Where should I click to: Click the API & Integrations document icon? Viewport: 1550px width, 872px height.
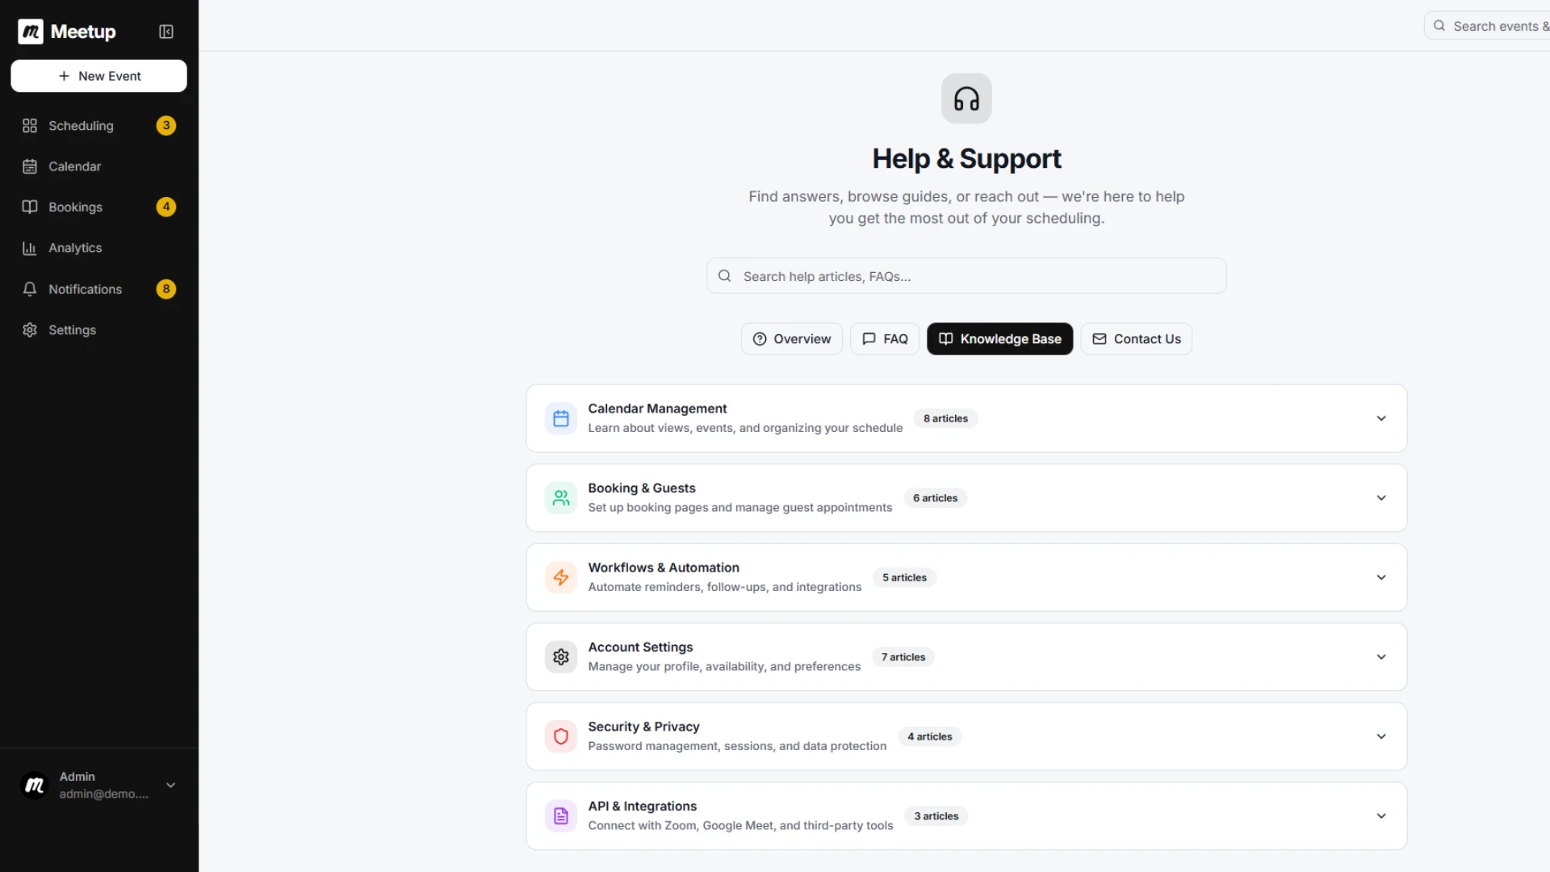click(x=561, y=816)
